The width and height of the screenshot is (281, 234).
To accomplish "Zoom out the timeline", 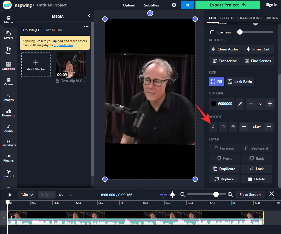I will pos(183,194).
